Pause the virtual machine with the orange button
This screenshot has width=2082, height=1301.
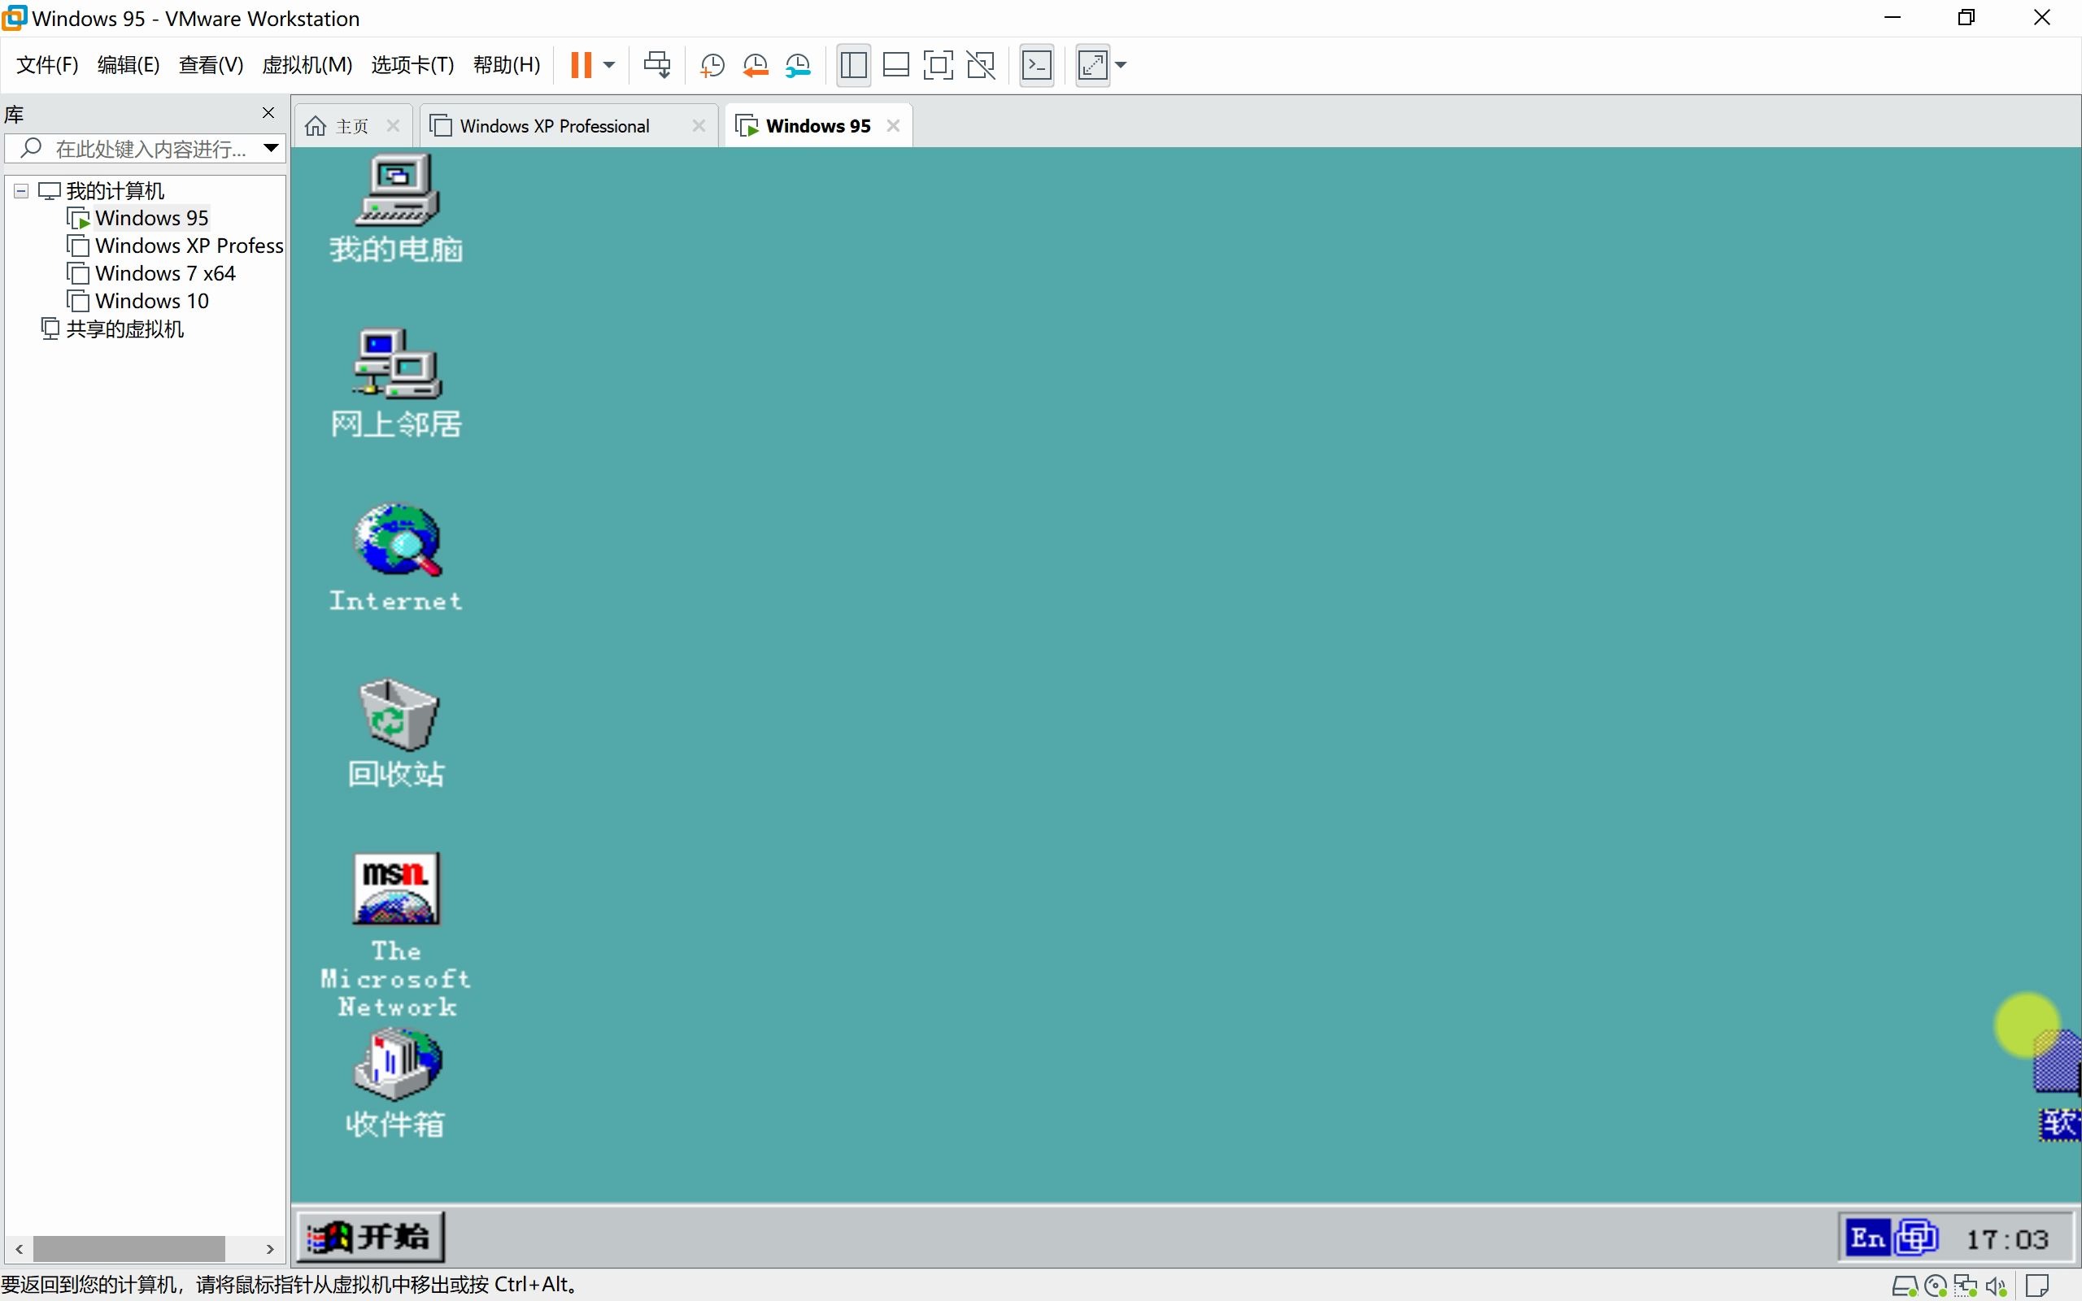point(581,64)
